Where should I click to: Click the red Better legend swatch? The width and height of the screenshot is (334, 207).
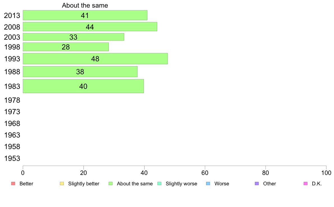coord(13,184)
